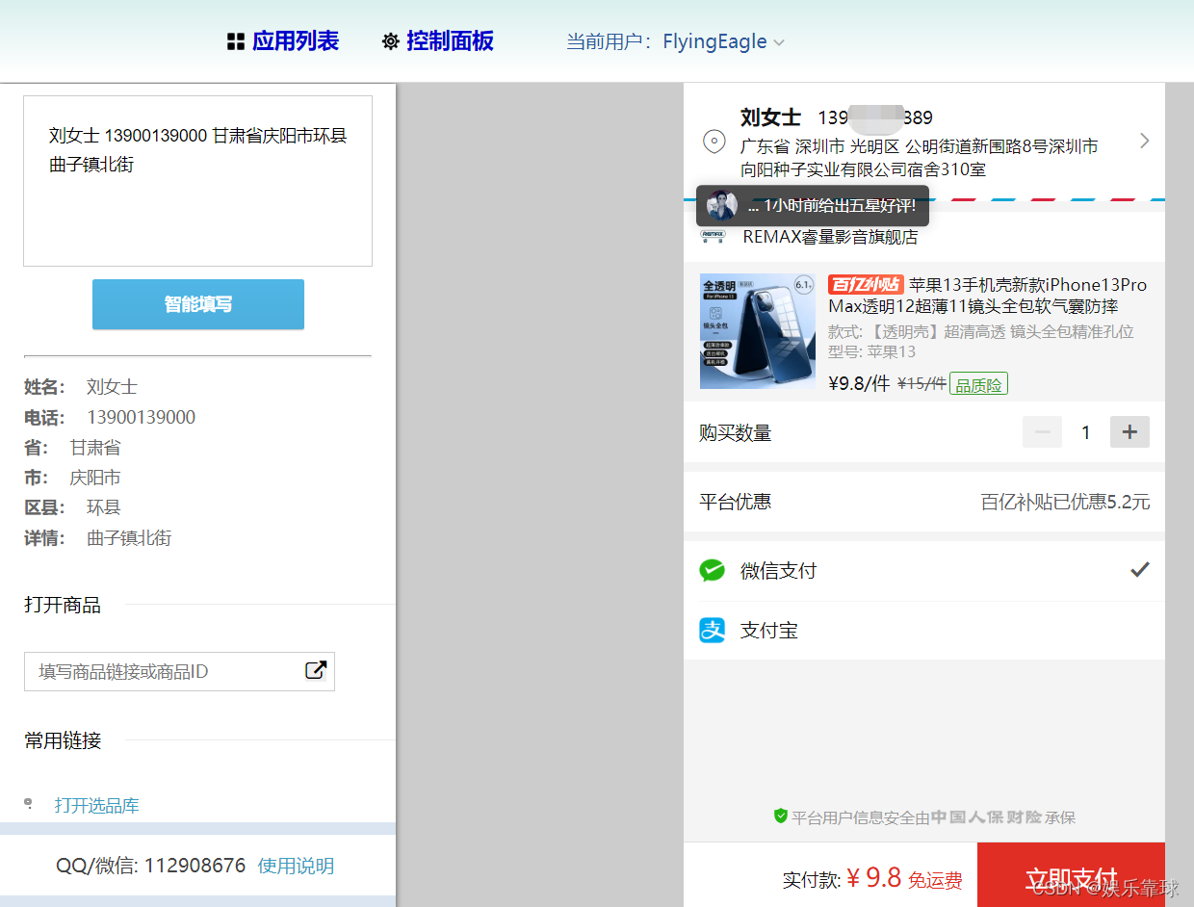Click the quantity value 1

tap(1086, 432)
